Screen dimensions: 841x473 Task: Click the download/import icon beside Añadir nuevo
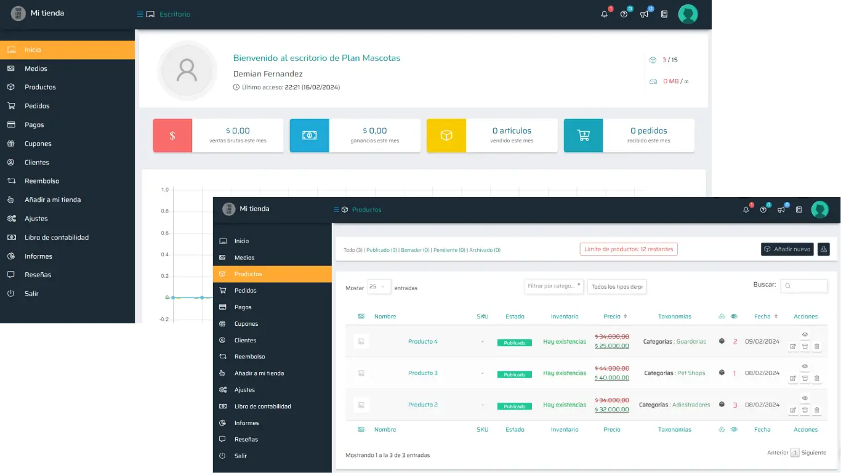824,249
